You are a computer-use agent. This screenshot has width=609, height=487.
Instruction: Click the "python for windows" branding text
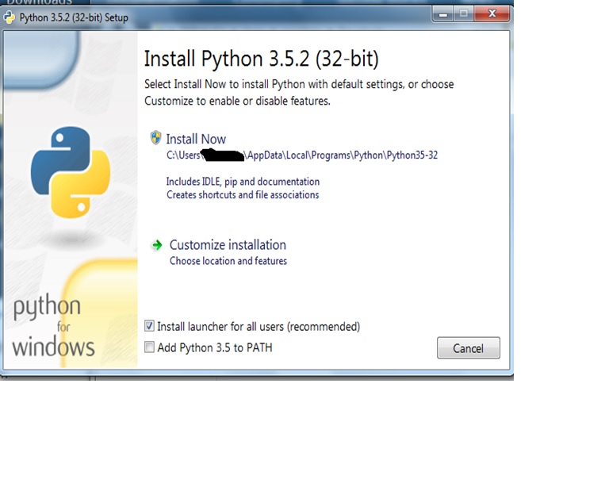click(x=52, y=327)
